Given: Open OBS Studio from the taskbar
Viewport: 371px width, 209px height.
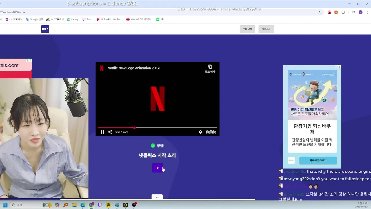Looking at the screenshot, I should (134, 205).
